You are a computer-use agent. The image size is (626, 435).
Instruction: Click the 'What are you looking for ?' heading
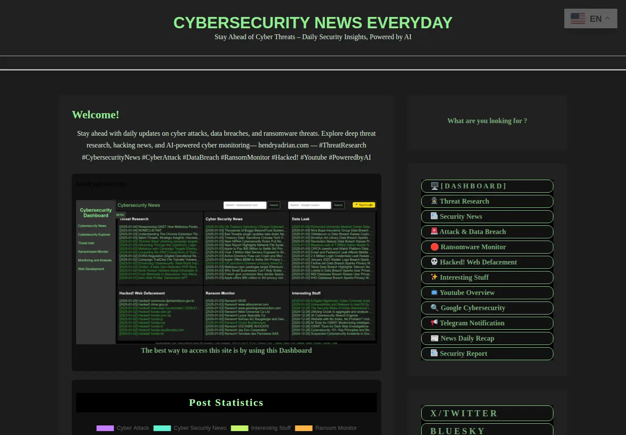[x=487, y=121]
